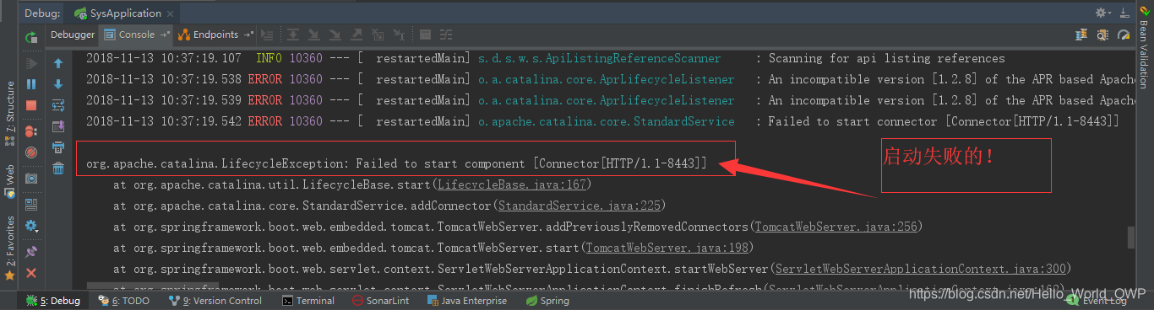1154x310 pixels.
Task: Switch to 5: Debug tool window
Action: [x=53, y=301]
